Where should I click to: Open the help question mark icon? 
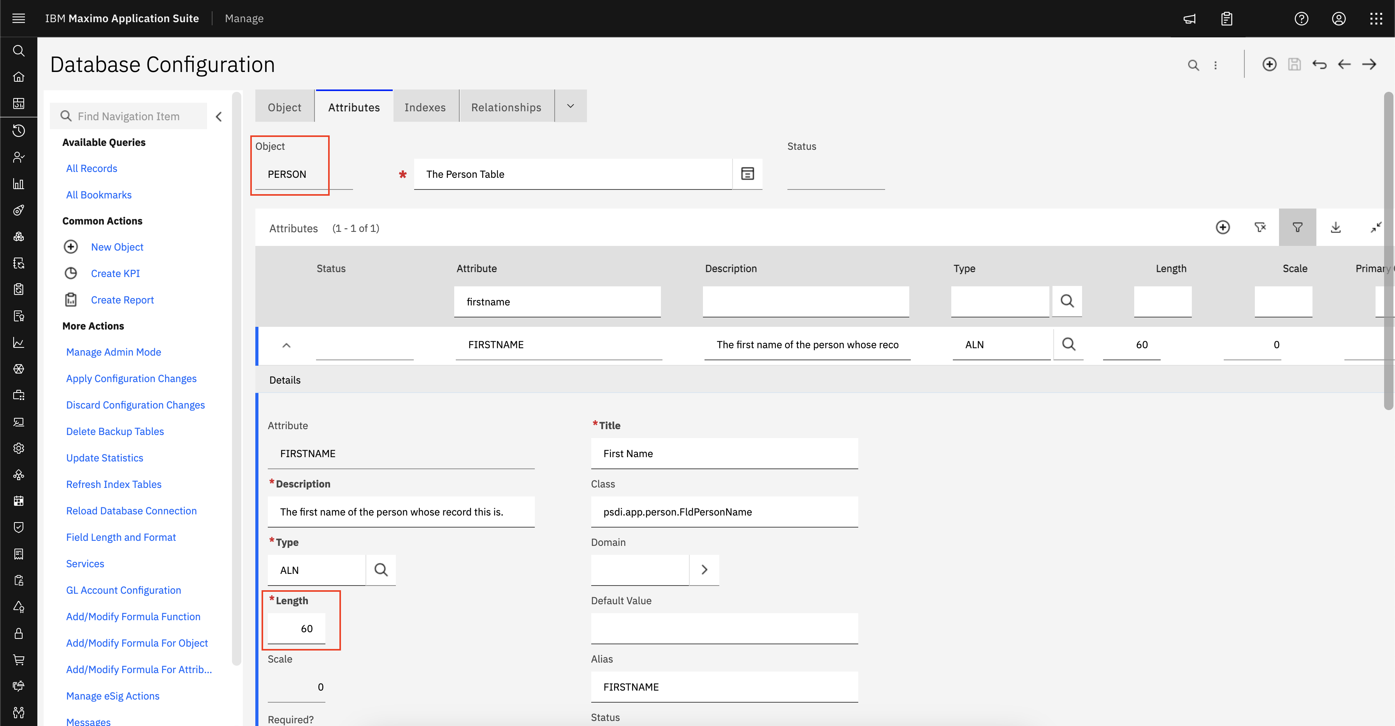(x=1301, y=19)
